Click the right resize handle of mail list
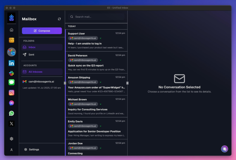Viewport: 236px width, 160px height. (127, 83)
